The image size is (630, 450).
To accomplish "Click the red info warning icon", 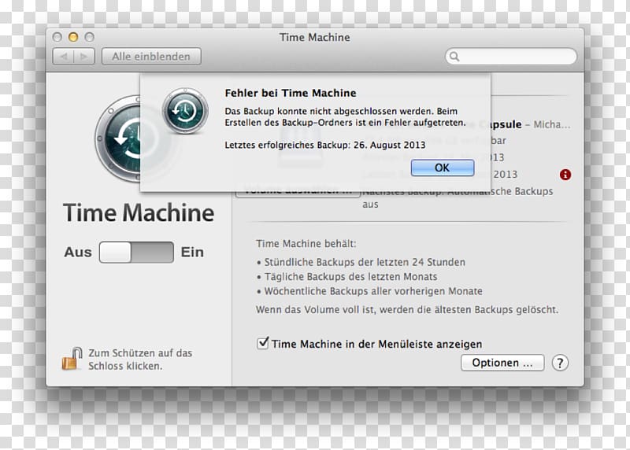I will 565,175.
